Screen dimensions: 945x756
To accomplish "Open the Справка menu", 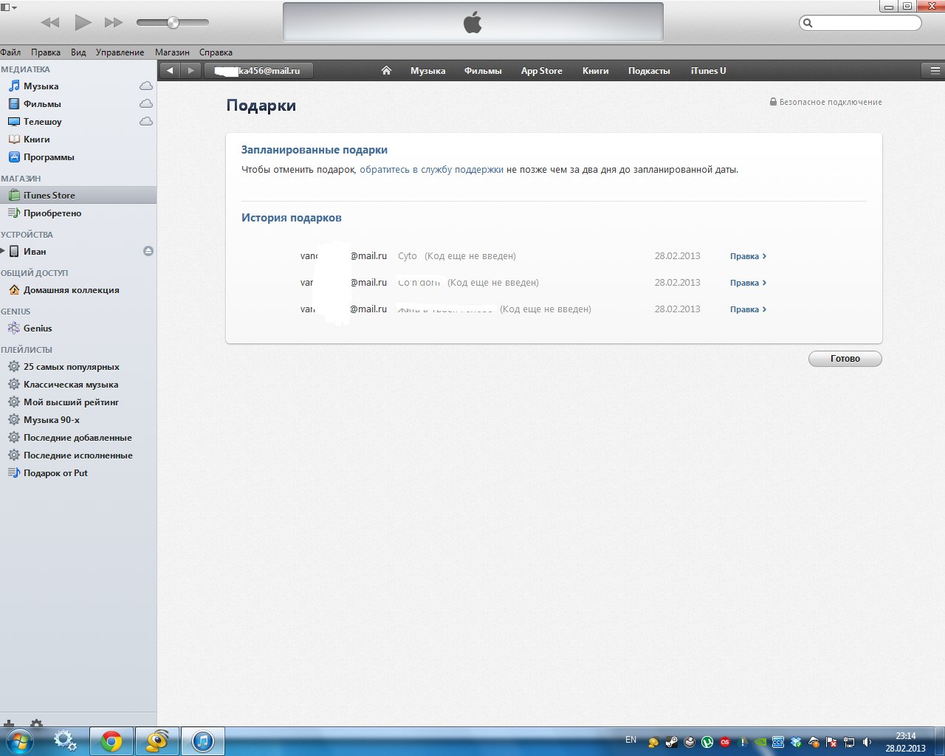I will (x=216, y=52).
